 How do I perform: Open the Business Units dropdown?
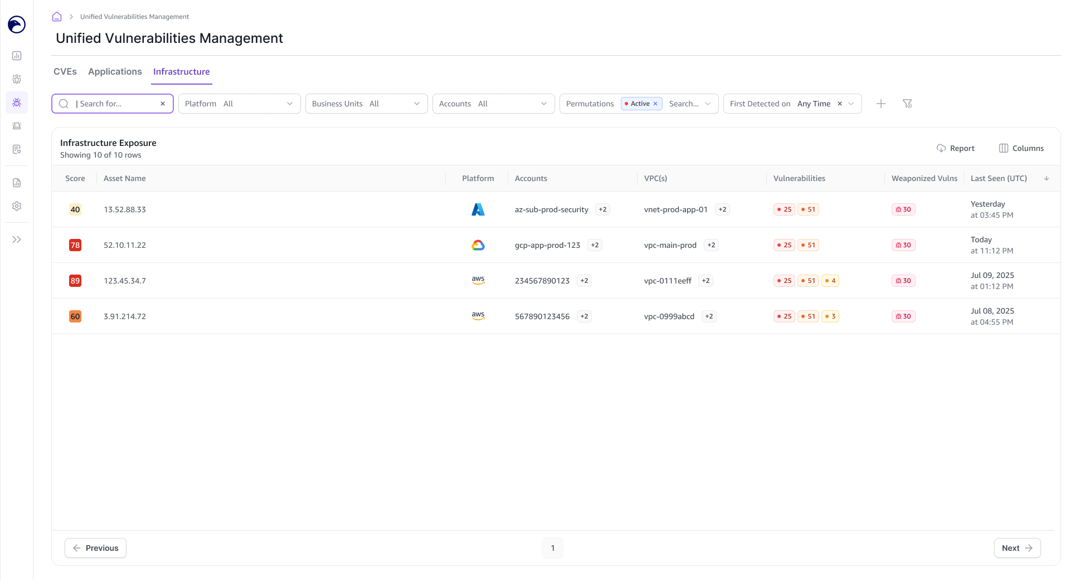(x=367, y=104)
